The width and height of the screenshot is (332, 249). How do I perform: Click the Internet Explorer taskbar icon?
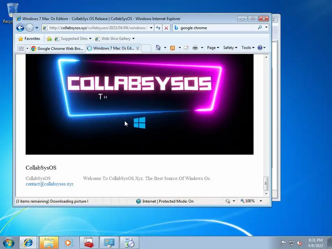click(28, 243)
